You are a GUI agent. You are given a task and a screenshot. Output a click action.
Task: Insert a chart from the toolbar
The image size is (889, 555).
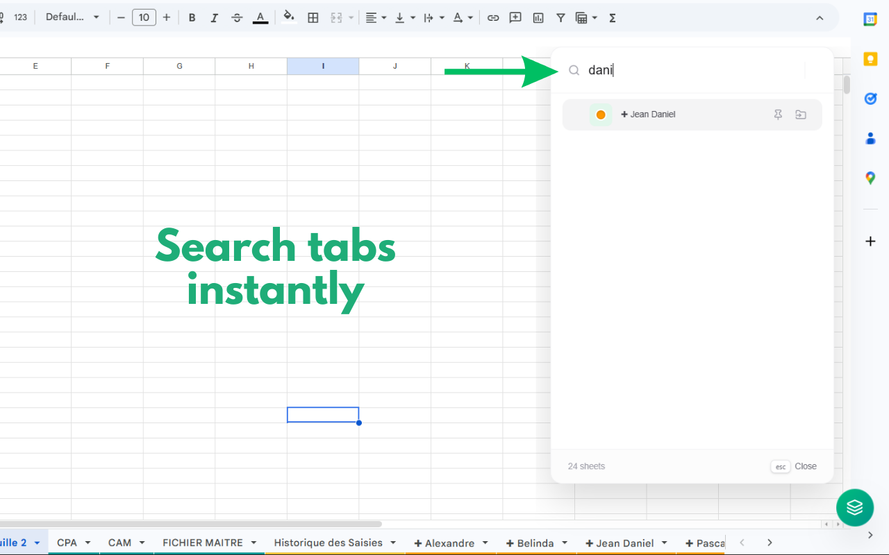[x=538, y=17]
